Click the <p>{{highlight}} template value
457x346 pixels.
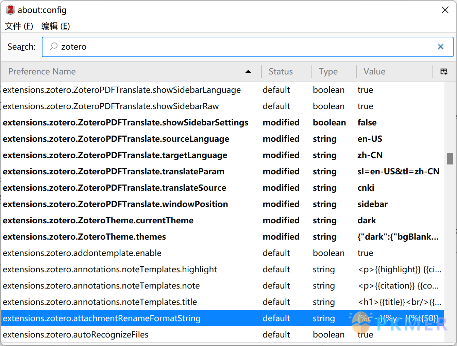click(x=400, y=269)
